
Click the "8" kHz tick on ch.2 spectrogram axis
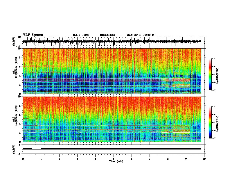[20, 106]
